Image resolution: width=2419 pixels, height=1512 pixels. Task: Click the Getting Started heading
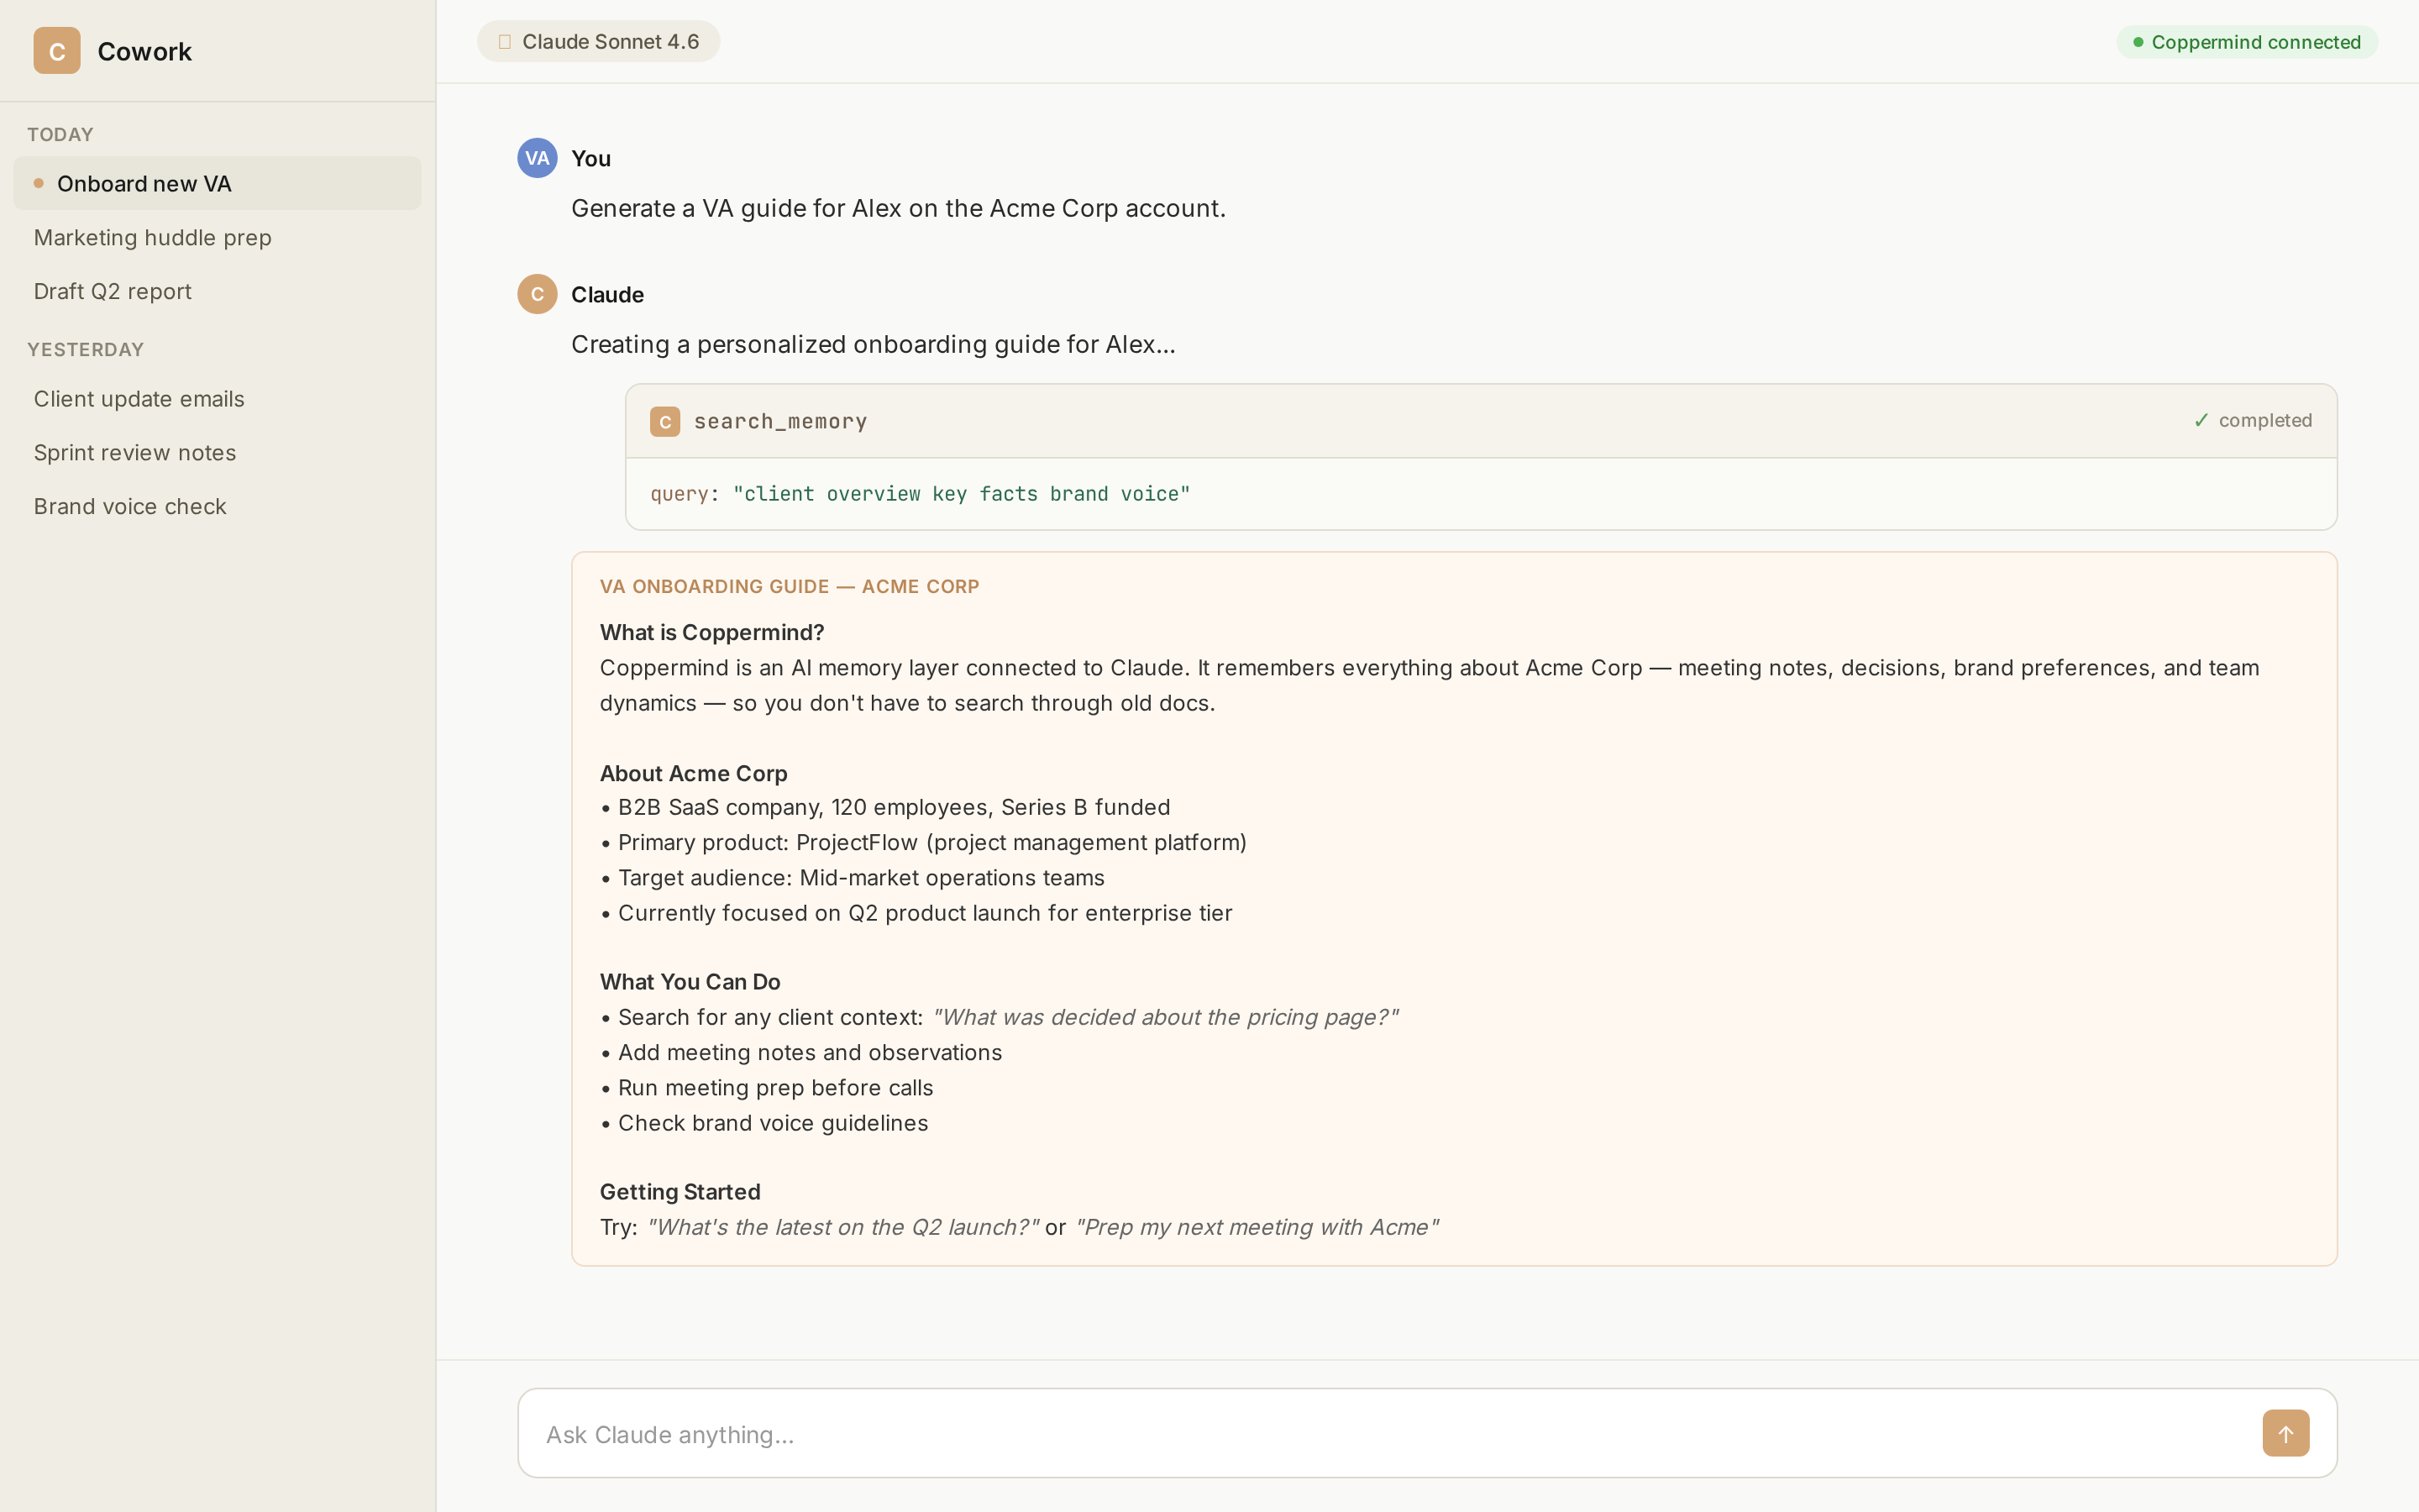(x=680, y=1192)
